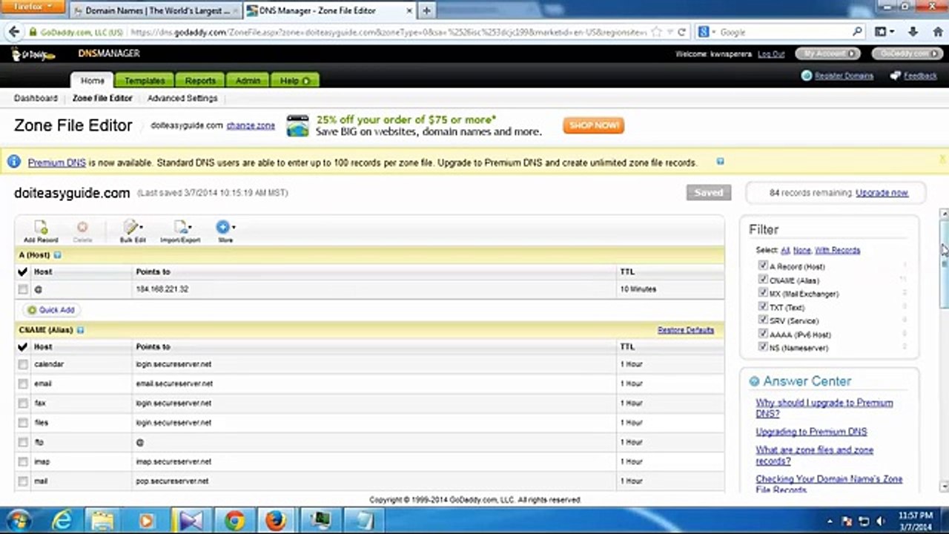
Task: Reload the page with the refresh icon
Action: 683,33
